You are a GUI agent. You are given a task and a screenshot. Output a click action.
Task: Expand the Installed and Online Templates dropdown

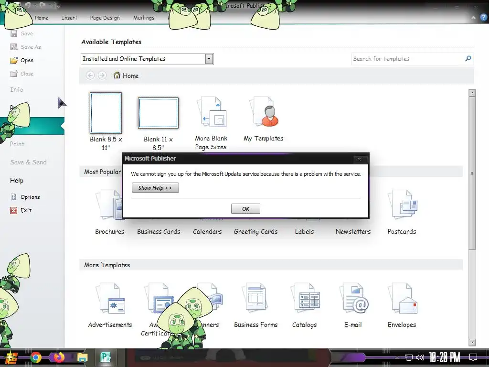click(x=209, y=59)
